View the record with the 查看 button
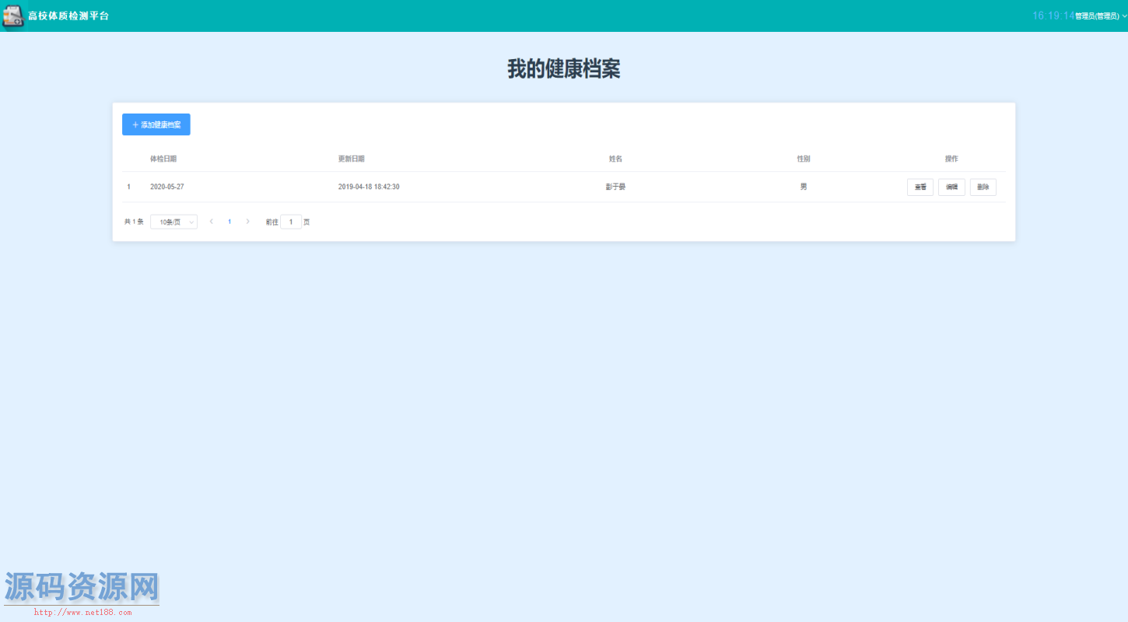Viewport: 1128px width, 622px height. [x=920, y=187]
